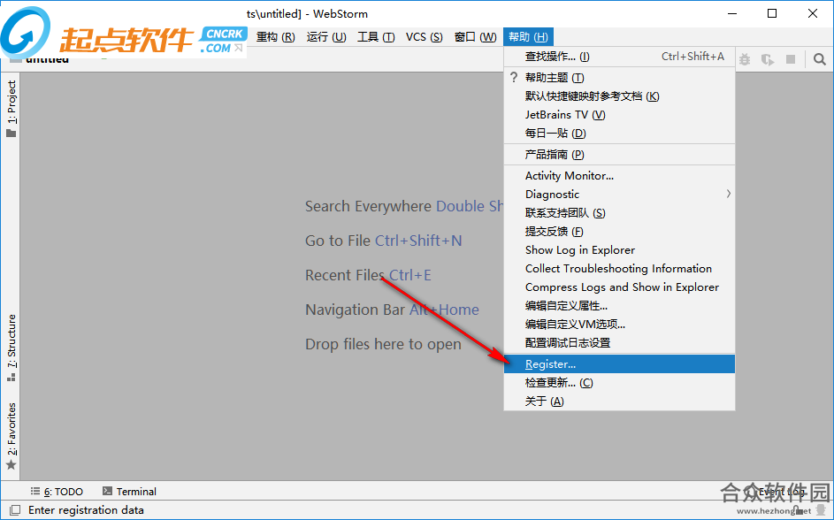834x520 pixels.
Task: Click the Stop square toolbar icon
Action: [x=791, y=59]
